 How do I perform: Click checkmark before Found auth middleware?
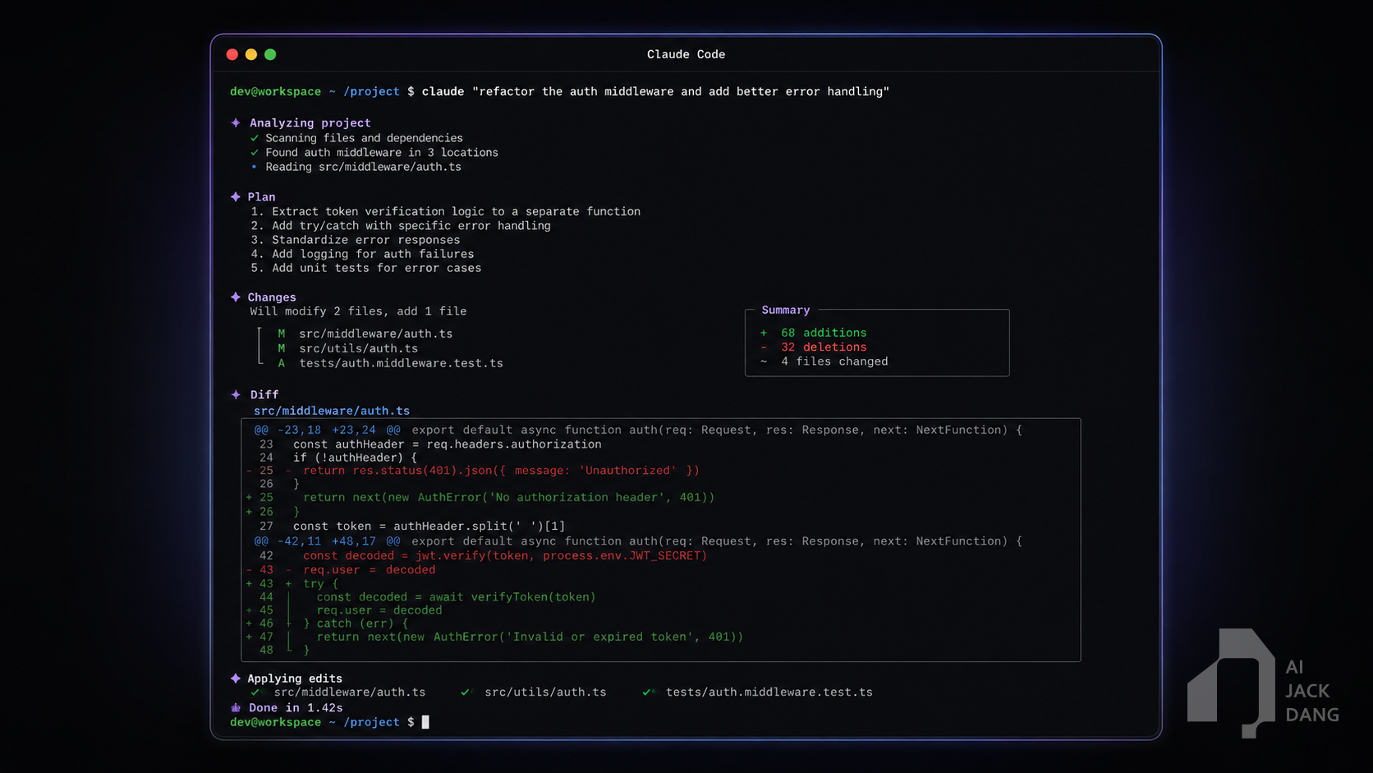coord(255,153)
